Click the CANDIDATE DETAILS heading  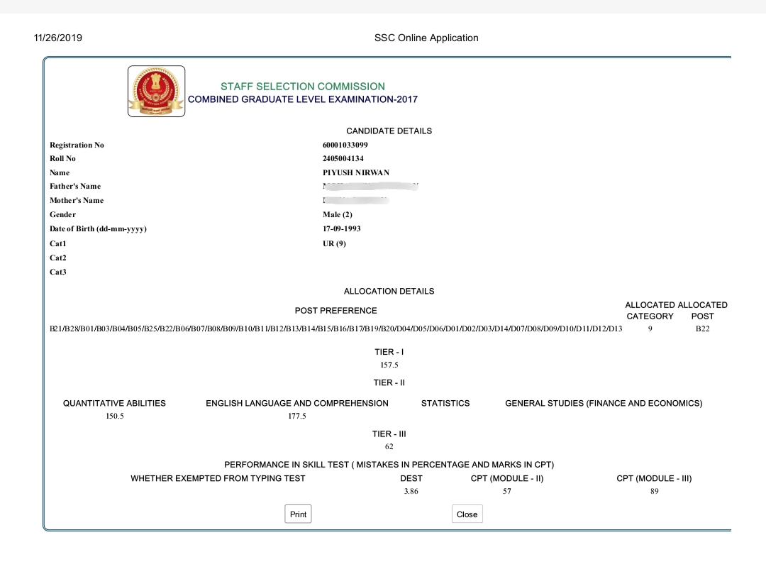tap(389, 131)
